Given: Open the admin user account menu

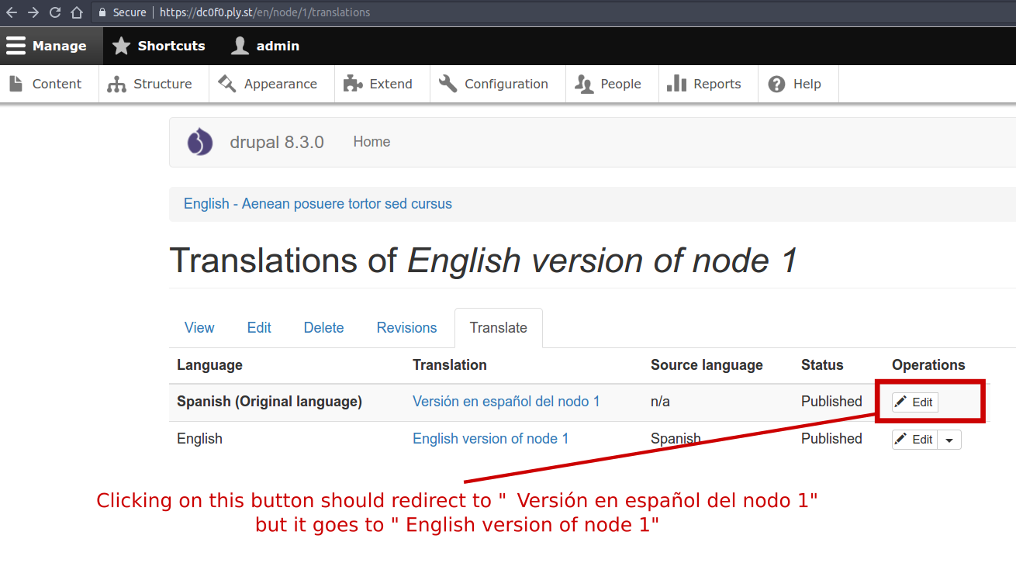Looking at the screenshot, I should (264, 46).
